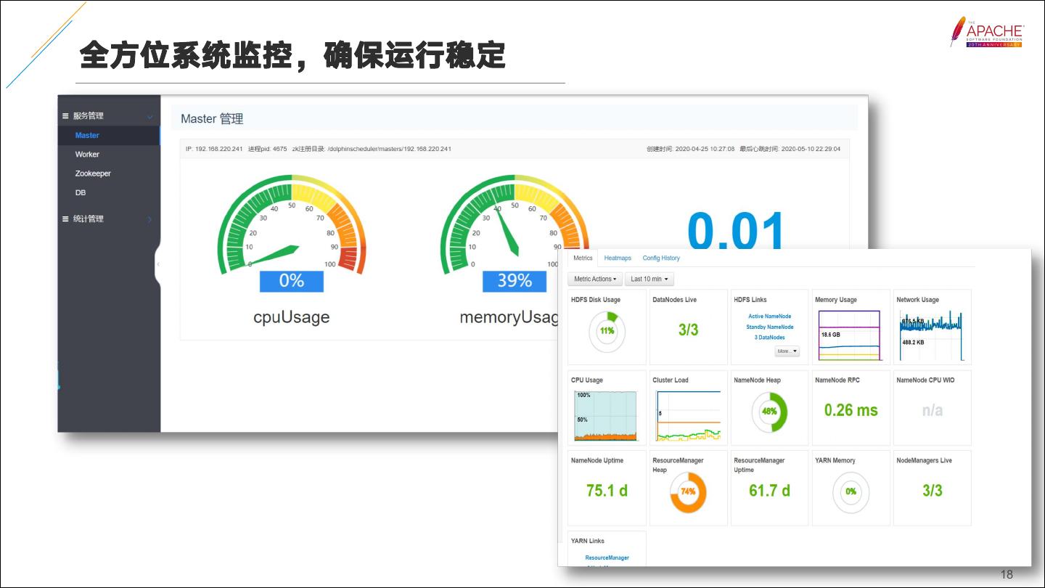Select Worker in the sidebar

(x=87, y=155)
